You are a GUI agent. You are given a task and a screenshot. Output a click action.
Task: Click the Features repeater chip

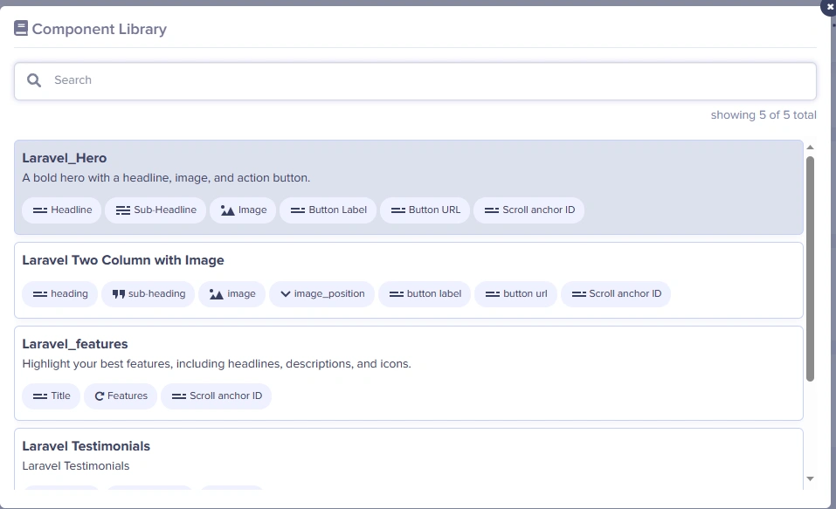121,396
